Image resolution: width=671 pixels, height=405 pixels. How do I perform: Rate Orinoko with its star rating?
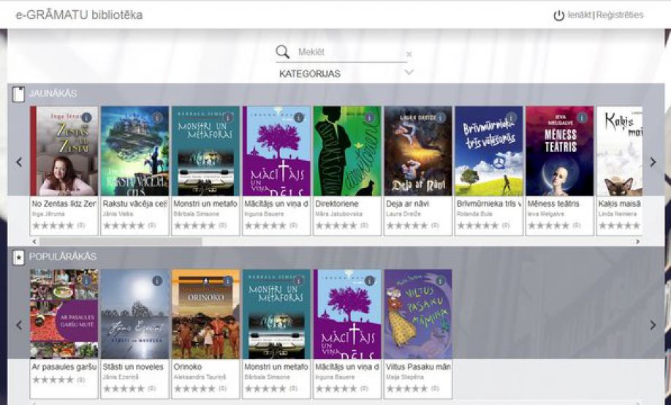pos(194,389)
